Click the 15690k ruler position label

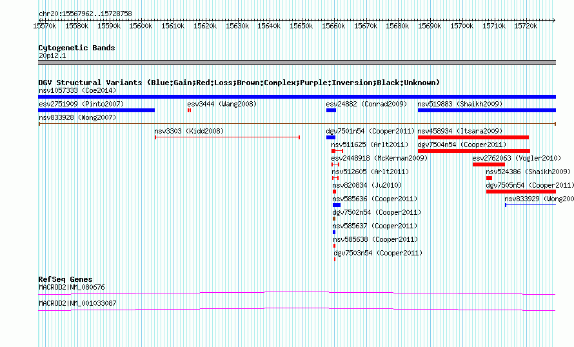click(x=430, y=26)
